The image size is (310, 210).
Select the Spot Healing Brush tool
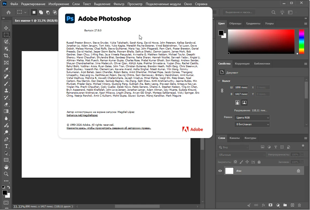point(6,77)
